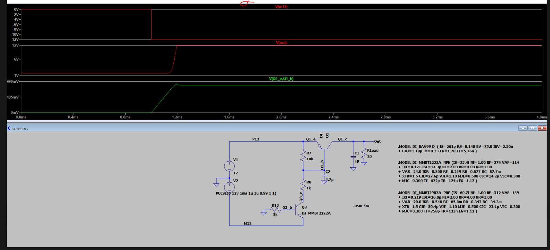Click the .tran 4m simulation directive

click(x=361, y=206)
